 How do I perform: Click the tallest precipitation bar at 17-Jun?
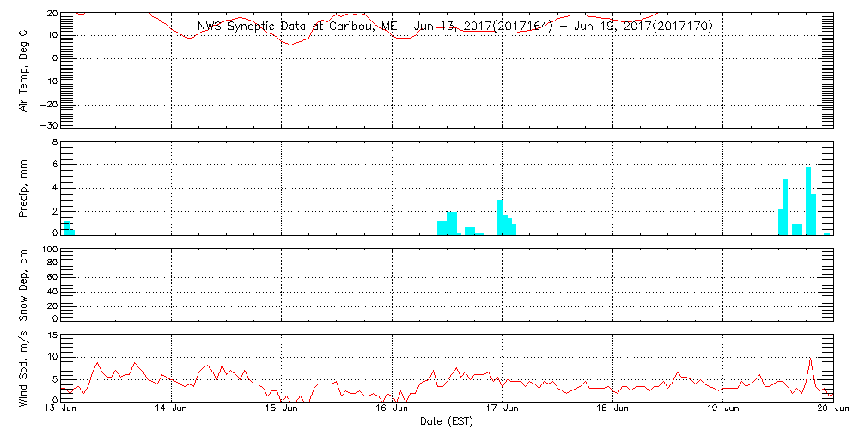[500, 217]
